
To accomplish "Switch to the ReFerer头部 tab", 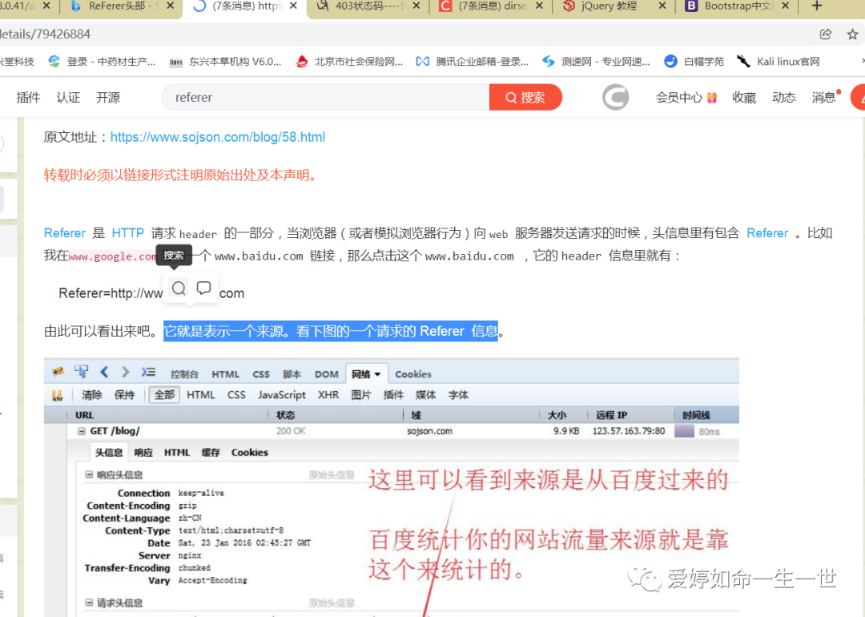I will (121, 6).
